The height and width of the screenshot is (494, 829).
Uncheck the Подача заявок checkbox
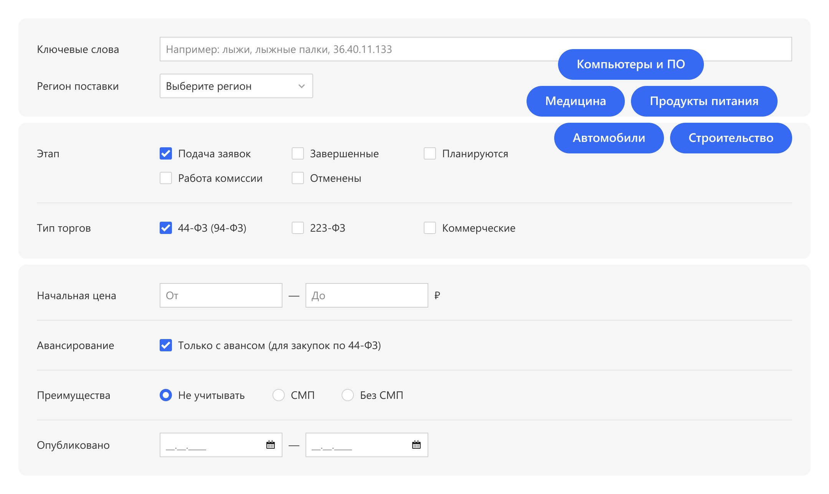pos(166,154)
